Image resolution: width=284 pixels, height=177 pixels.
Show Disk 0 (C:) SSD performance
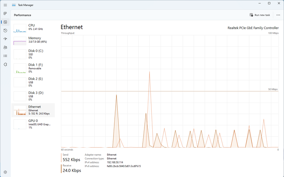pyautogui.click(x=34, y=54)
